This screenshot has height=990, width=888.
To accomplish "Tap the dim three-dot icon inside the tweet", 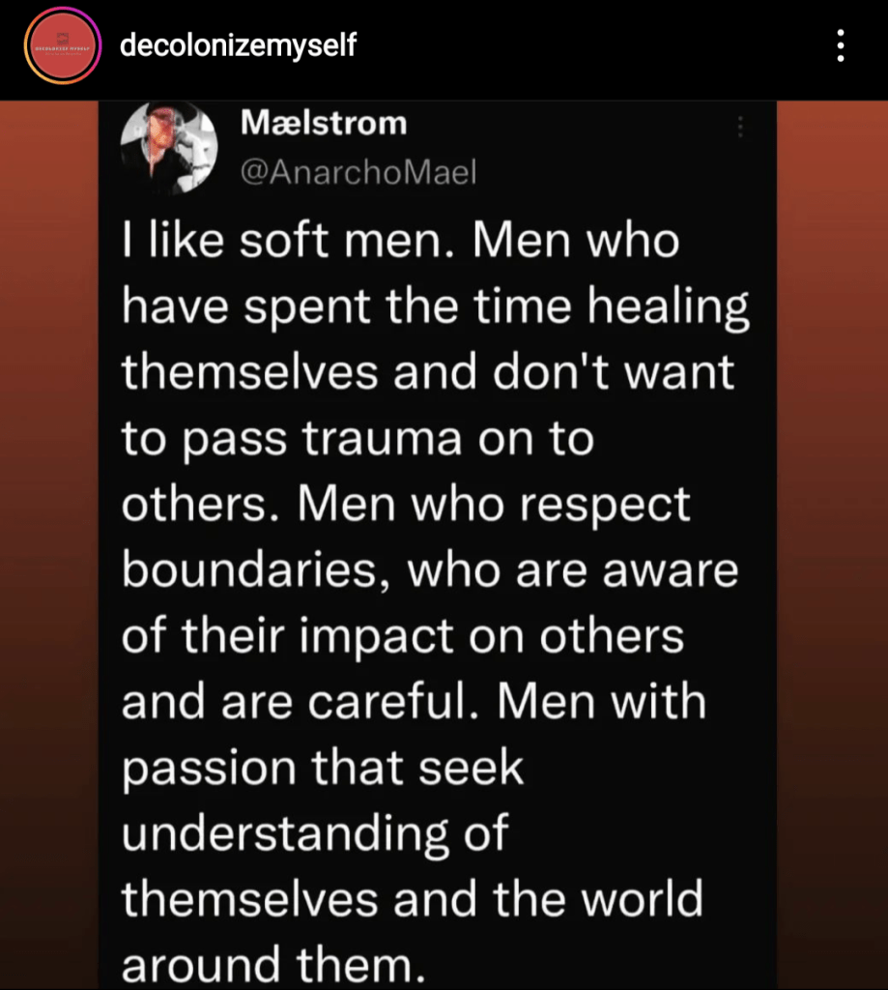I will 740,127.
